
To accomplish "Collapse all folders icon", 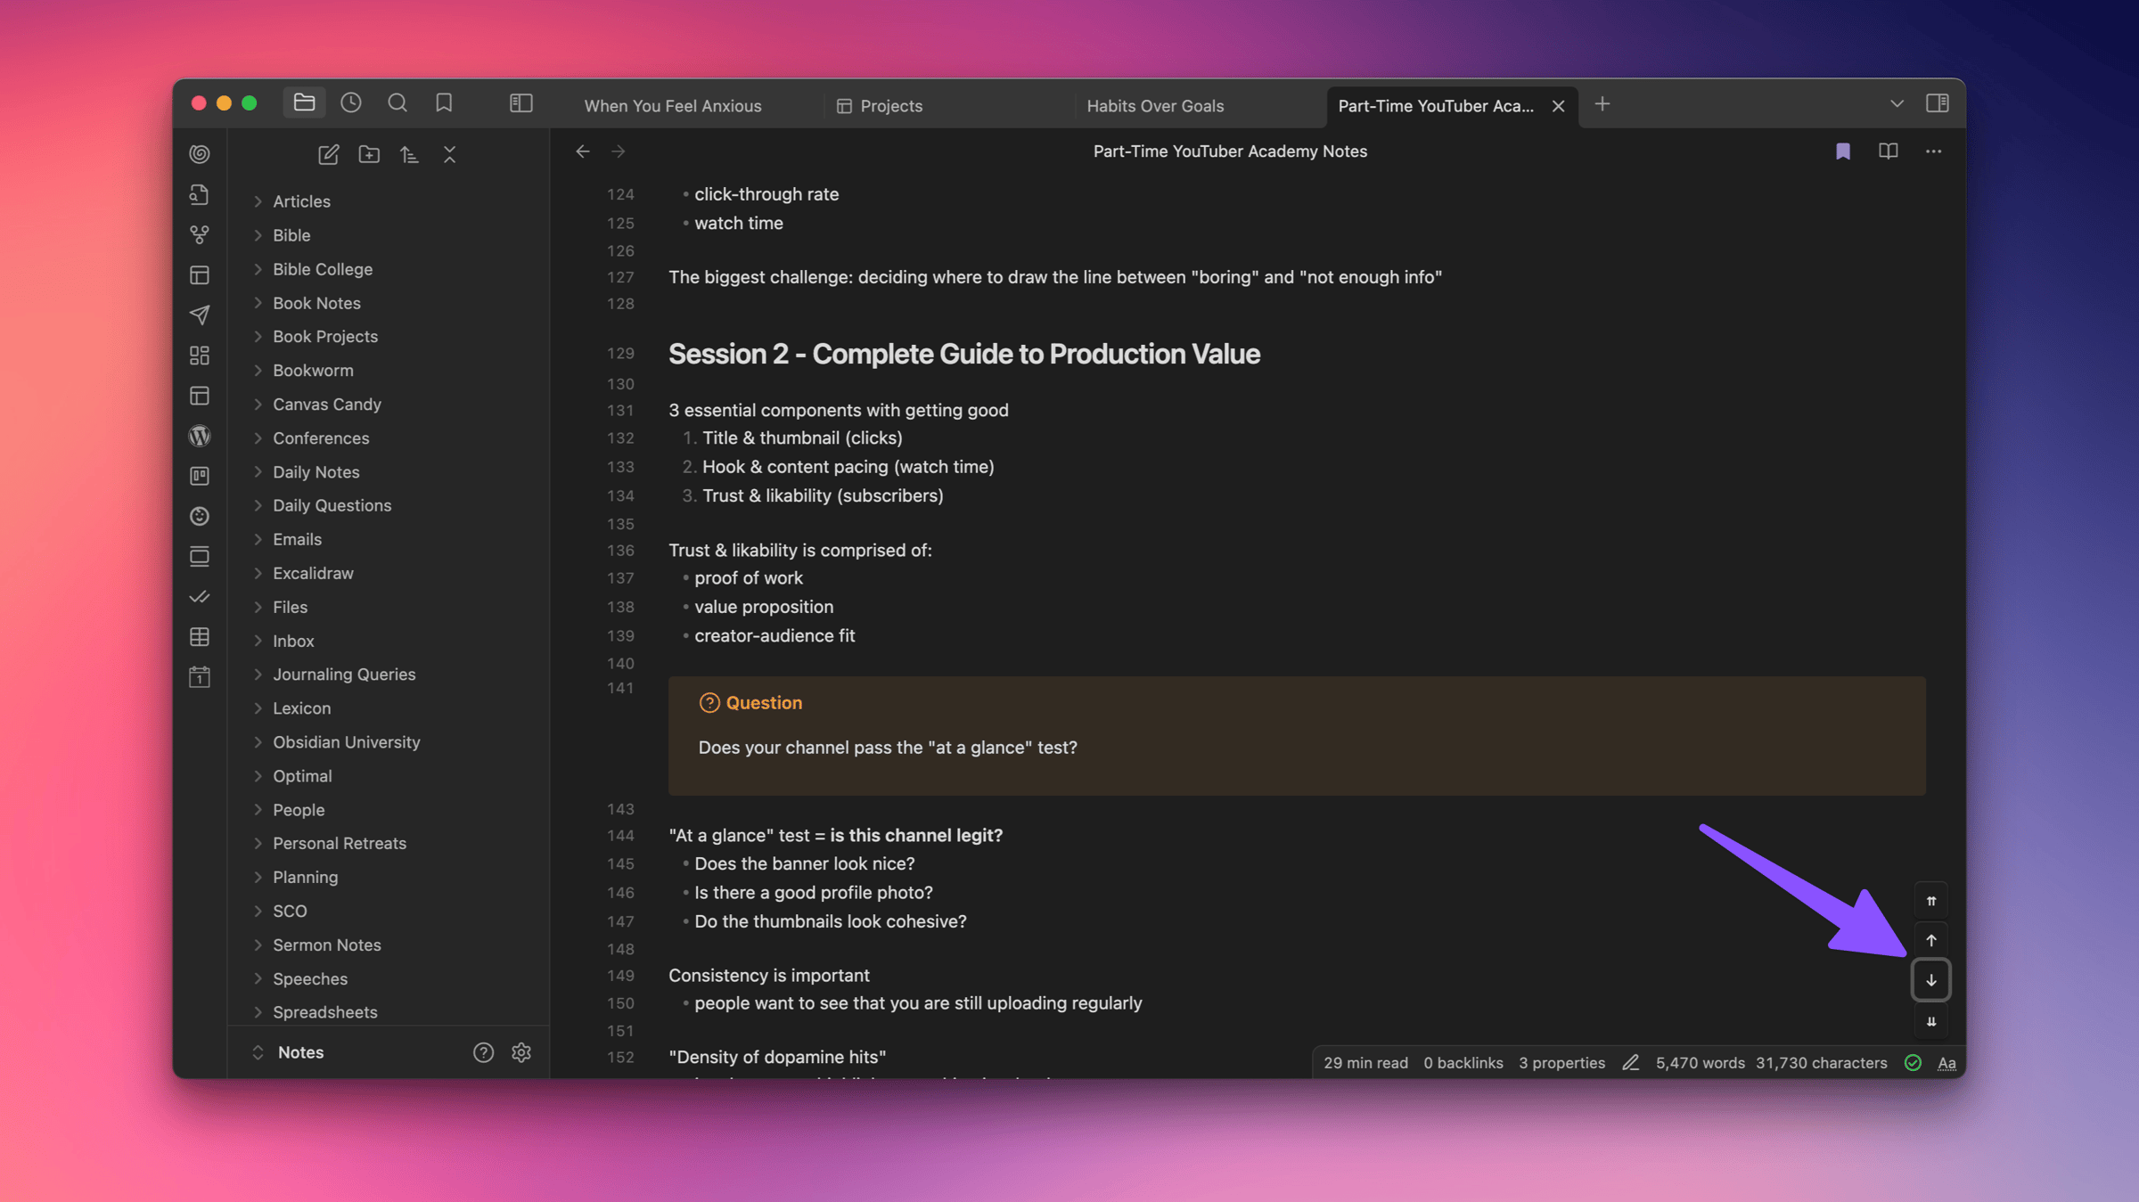I will 449,154.
